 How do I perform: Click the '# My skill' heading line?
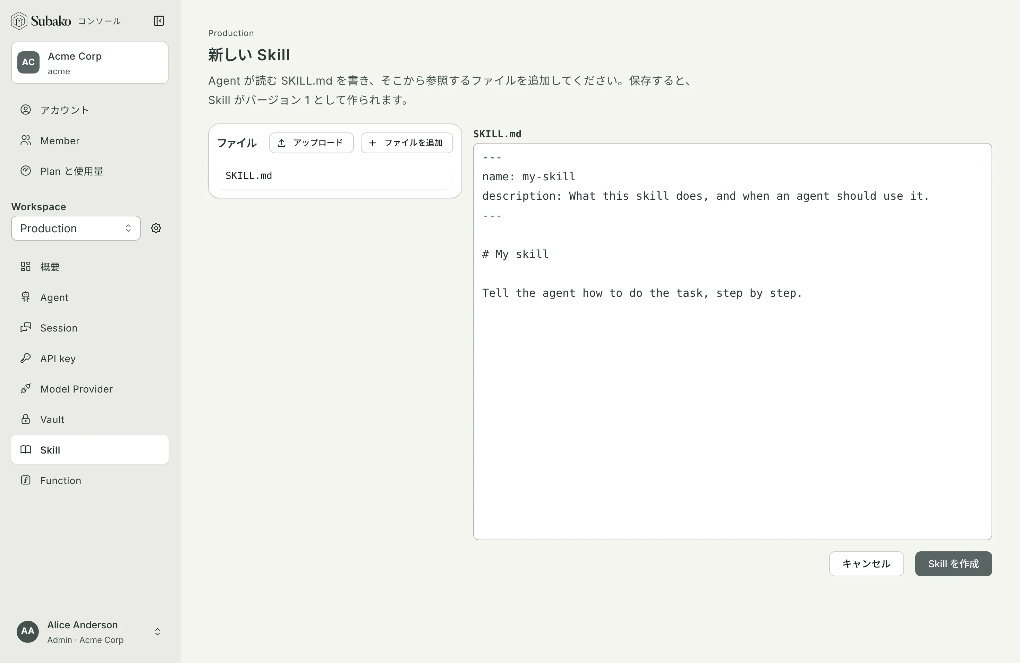click(516, 254)
